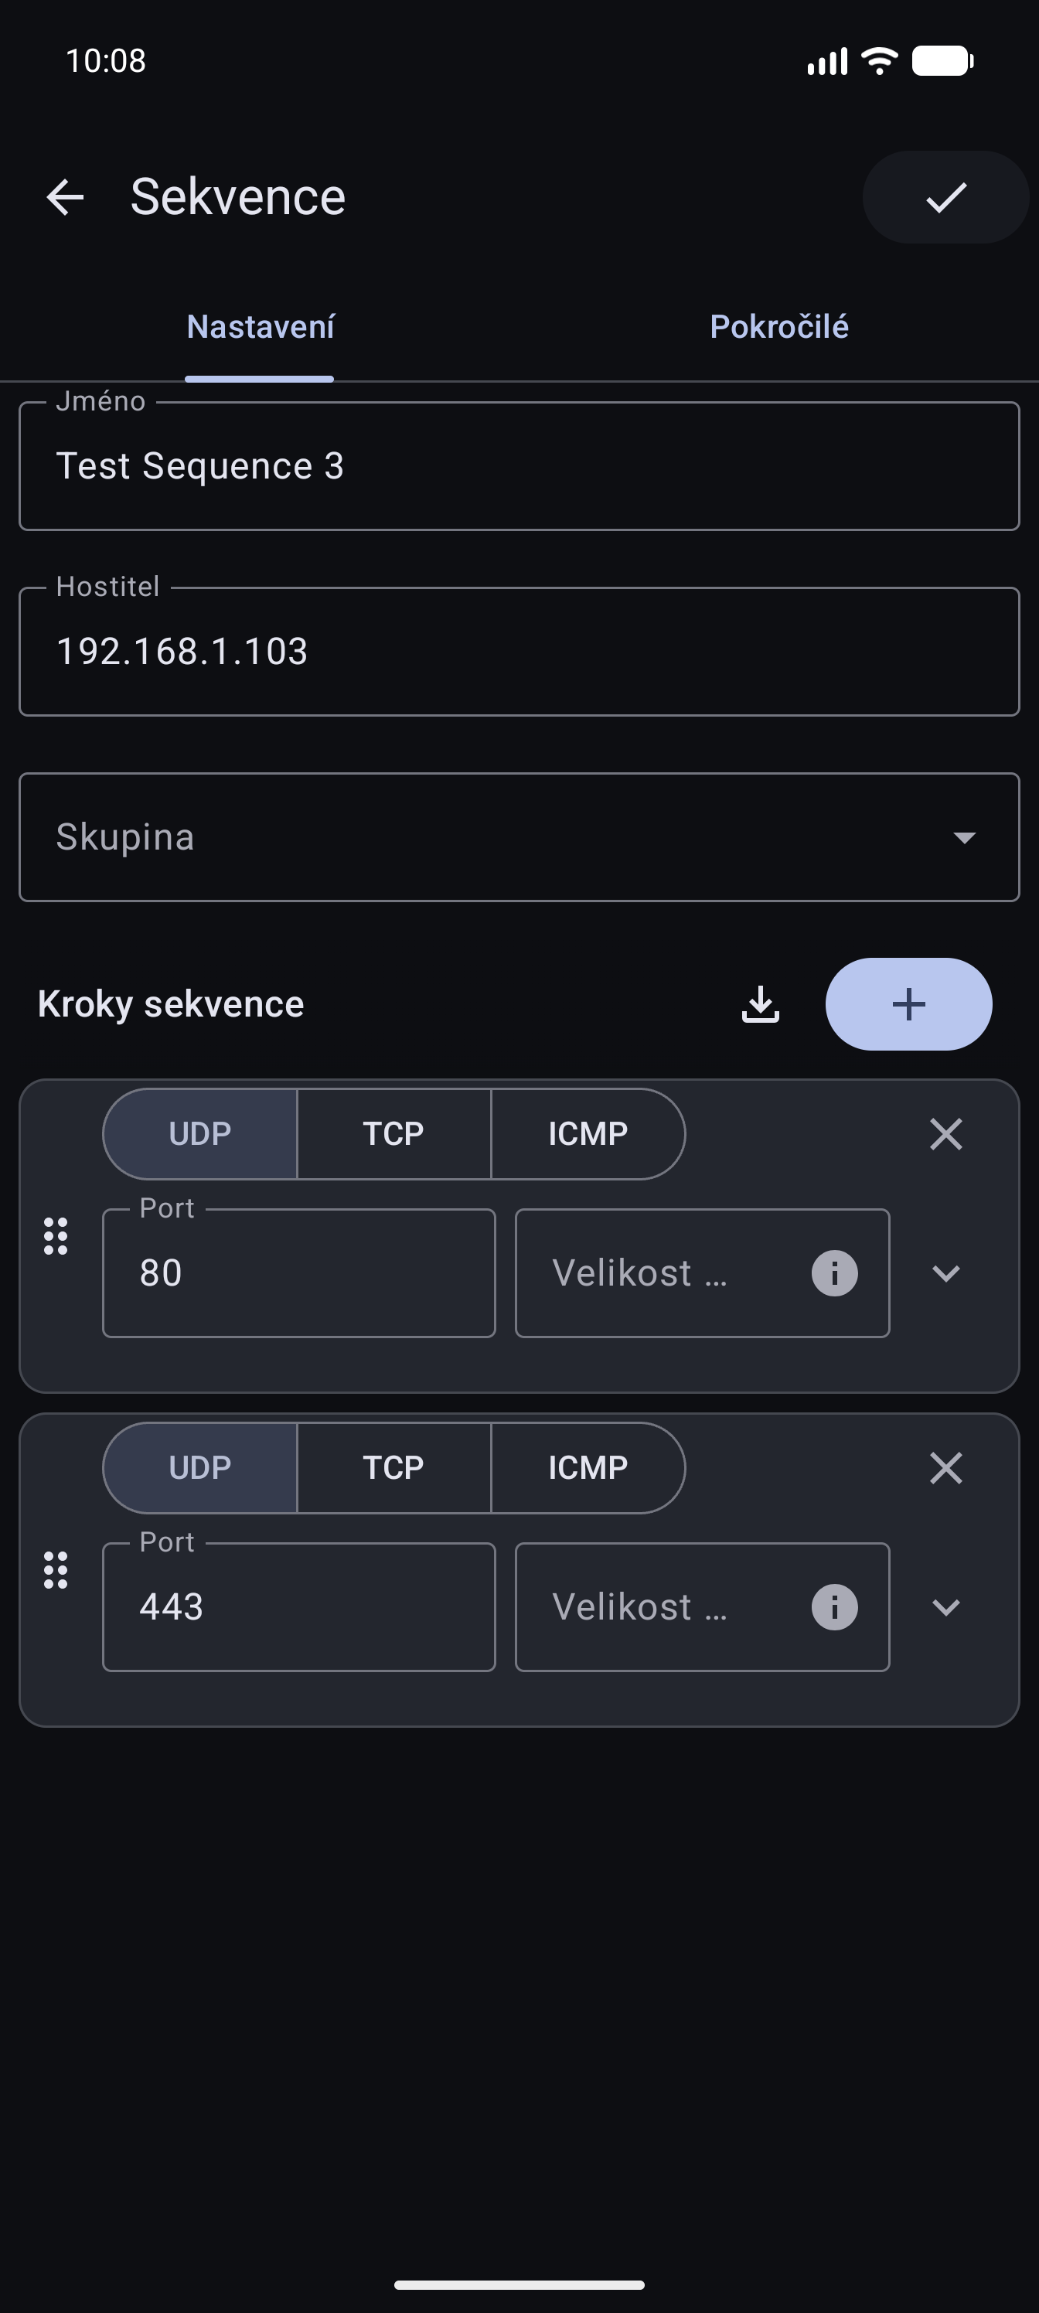Expand the port 80 step options chevron
The image size is (1039, 2313).
coord(945,1273)
